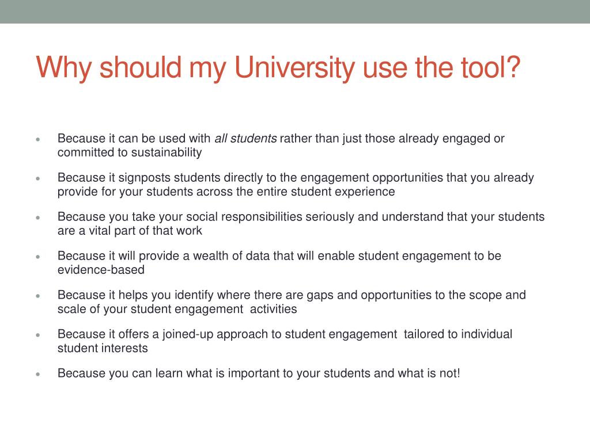The image size is (590, 442).
Task: Click the words "student interests"
Action: click(103, 348)
